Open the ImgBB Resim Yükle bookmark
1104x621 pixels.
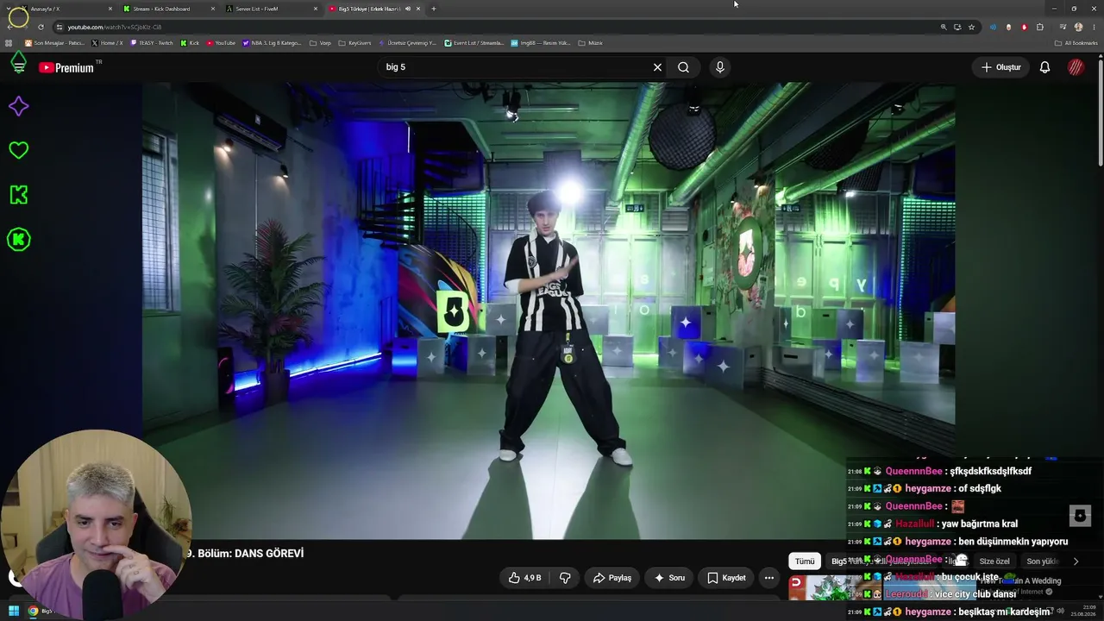click(x=541, y=43)
